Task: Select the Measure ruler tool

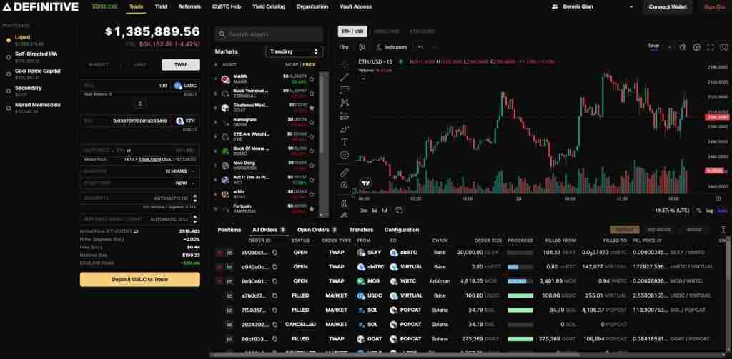Action: tap(345, 172)
